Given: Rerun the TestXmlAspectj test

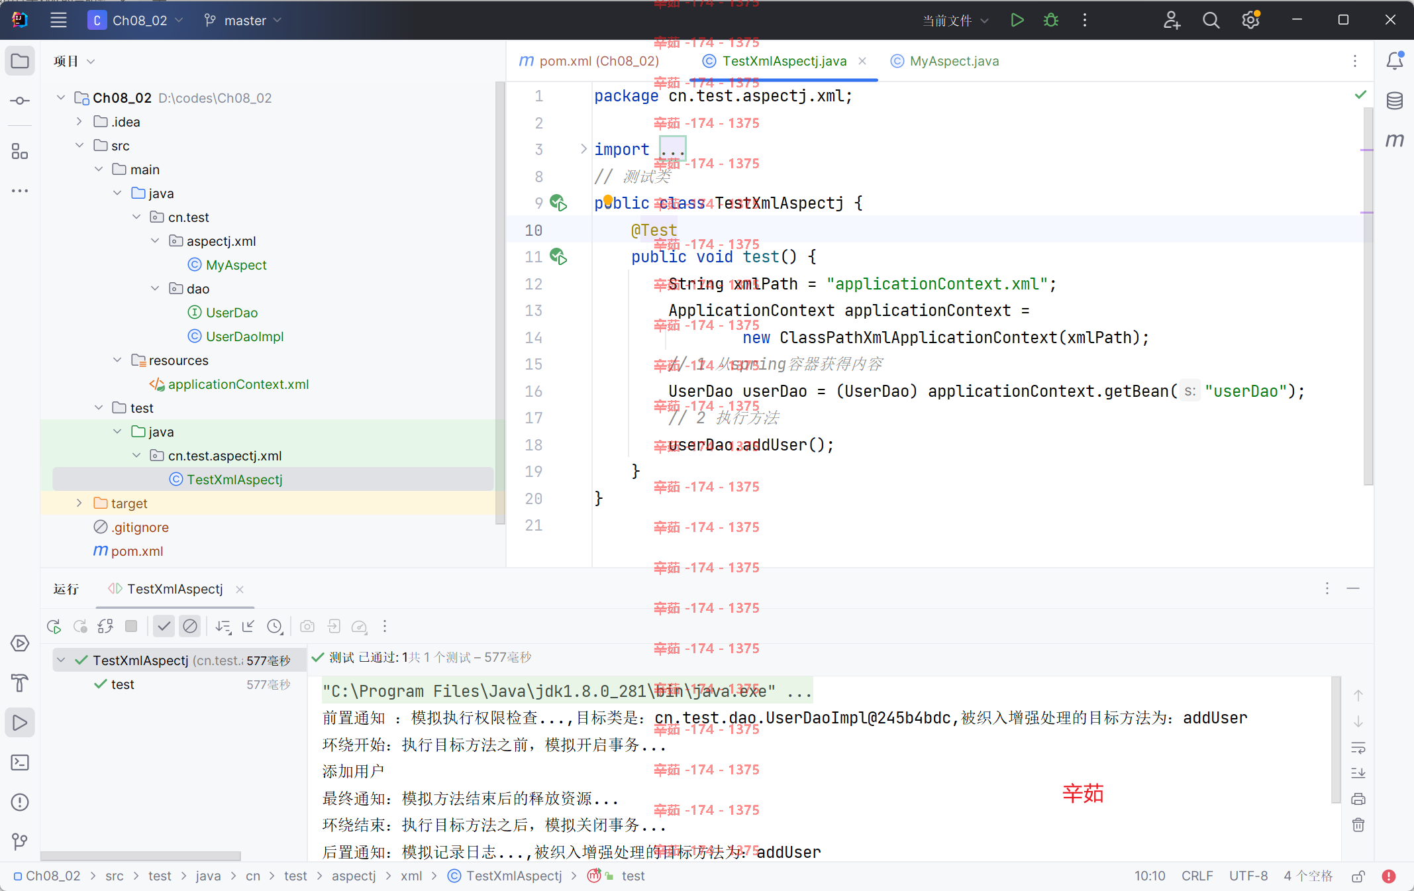Looking at the screenshot, I should click(54, 626).
